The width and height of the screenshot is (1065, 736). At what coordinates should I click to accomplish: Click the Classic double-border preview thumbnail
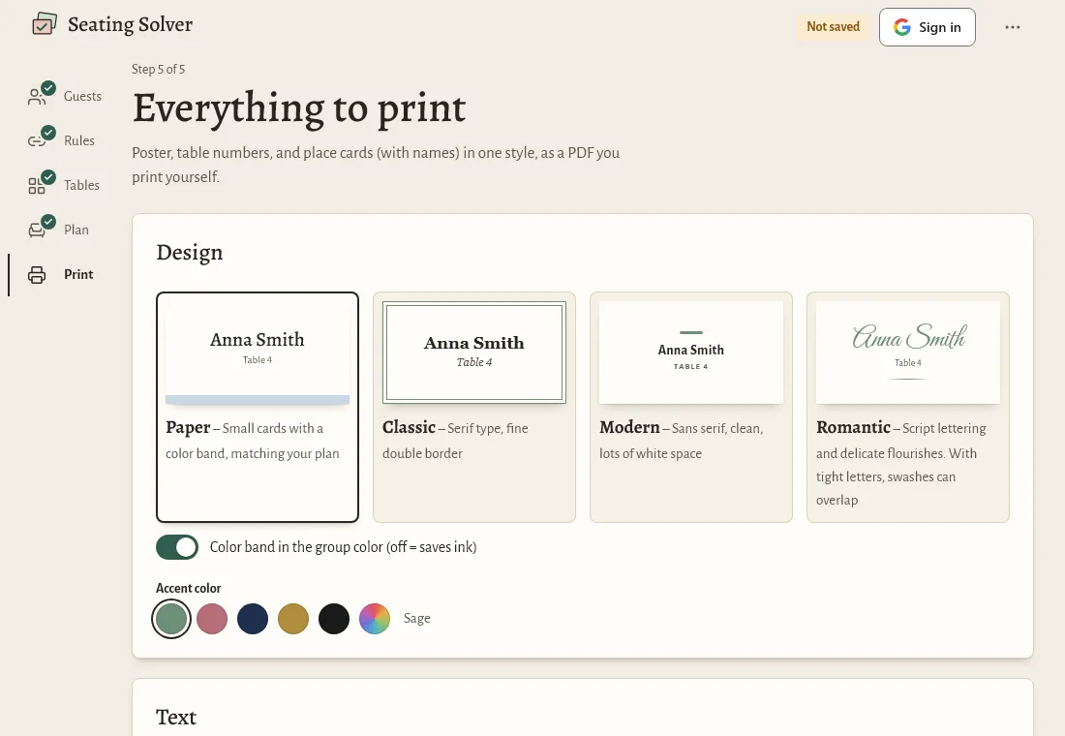pos(474,353)
